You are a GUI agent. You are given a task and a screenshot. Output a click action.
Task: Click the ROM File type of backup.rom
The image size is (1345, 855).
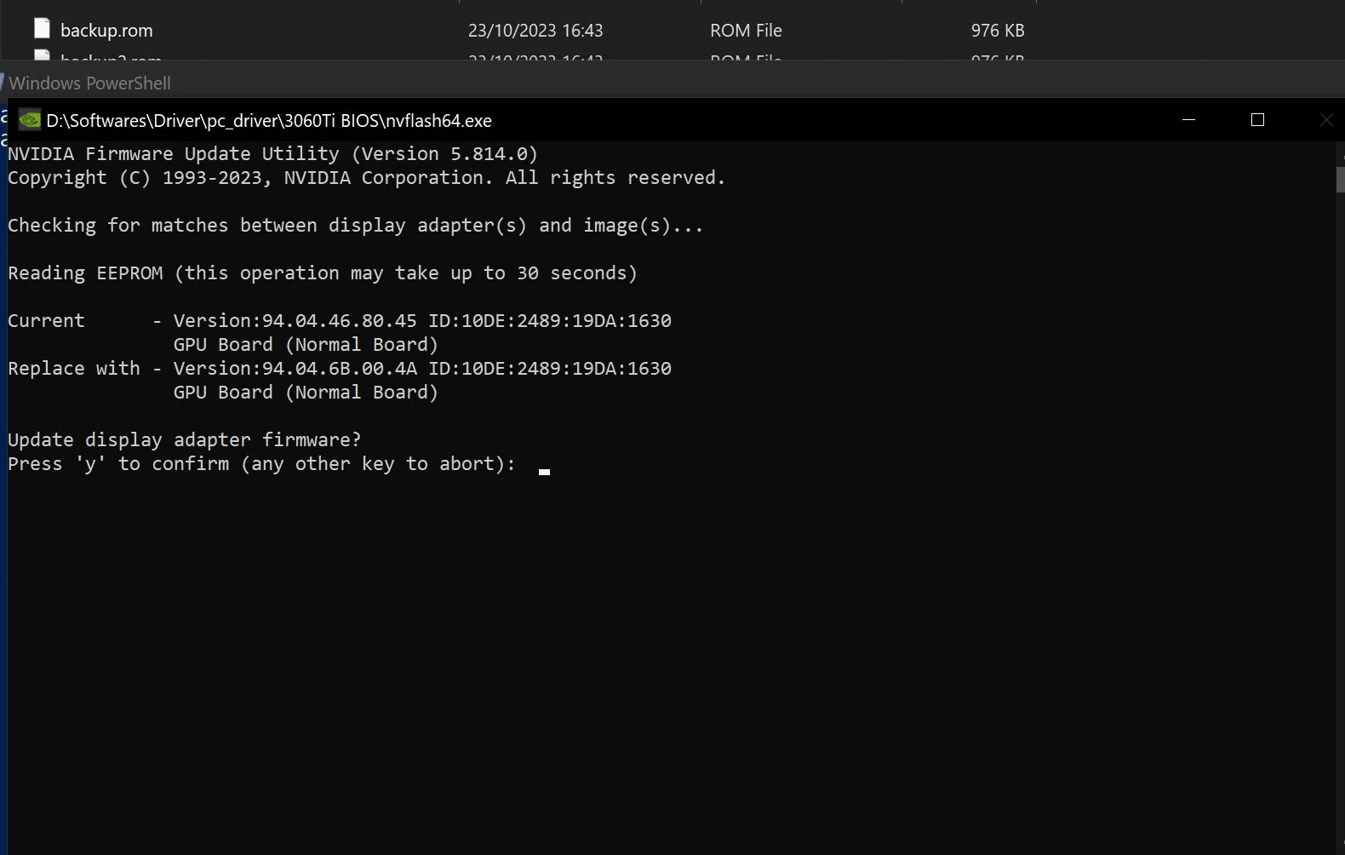[746, 31]
